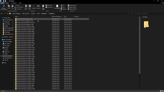Click the Excluir delete icon
The width and height of the screenshot is (164, 92).
click(34, 6)
